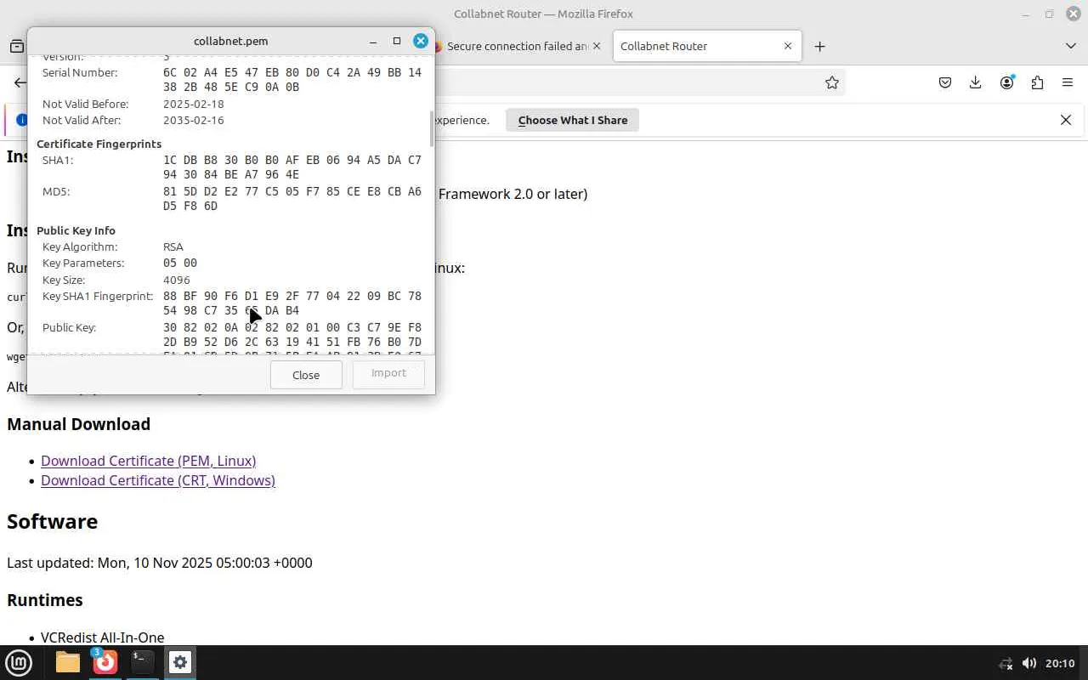
Task: Click the Last updated timestamp text
Action: point(160,563)
